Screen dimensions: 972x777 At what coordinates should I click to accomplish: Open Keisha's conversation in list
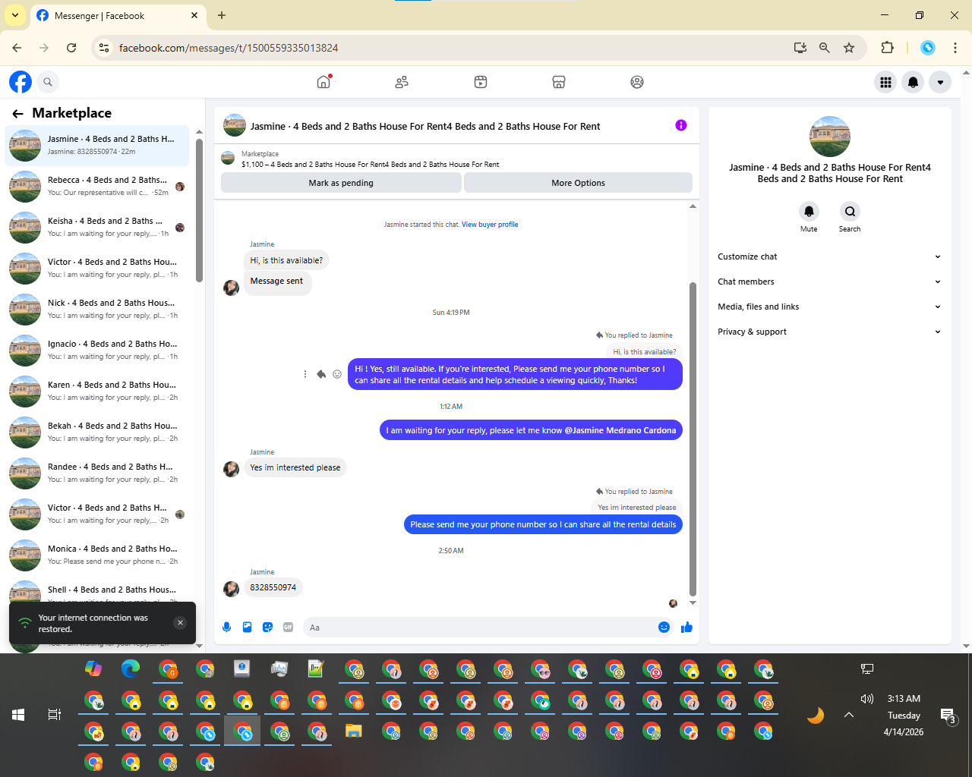click(97, 227)
